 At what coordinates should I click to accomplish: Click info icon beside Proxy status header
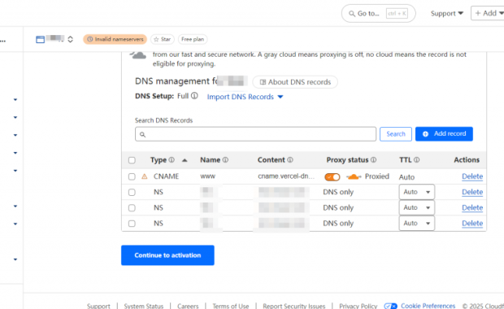[x=373, y=160]
